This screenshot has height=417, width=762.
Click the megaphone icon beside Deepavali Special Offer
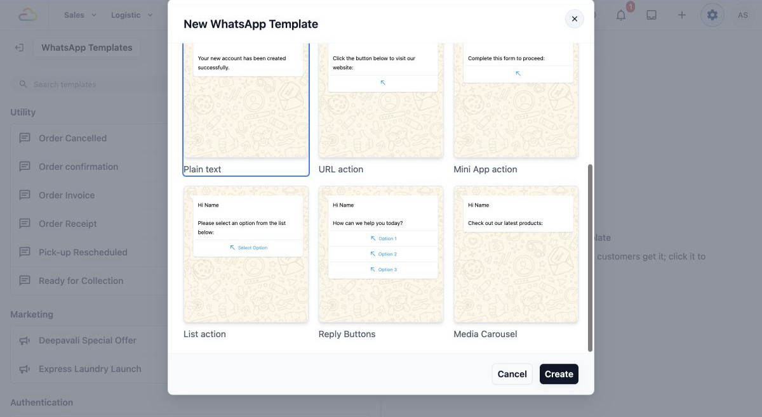point(25,340)
